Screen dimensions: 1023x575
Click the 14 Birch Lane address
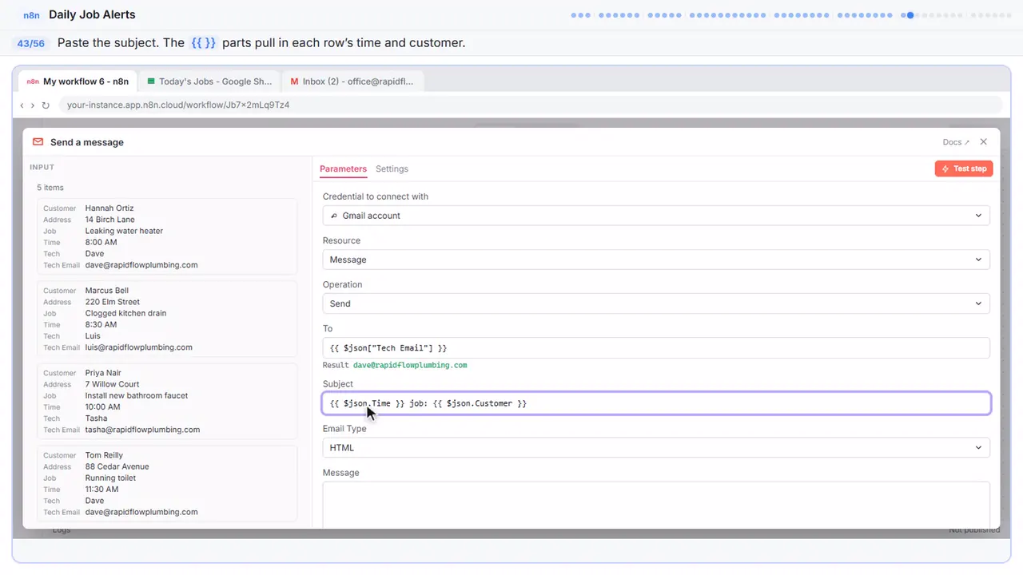110,220
